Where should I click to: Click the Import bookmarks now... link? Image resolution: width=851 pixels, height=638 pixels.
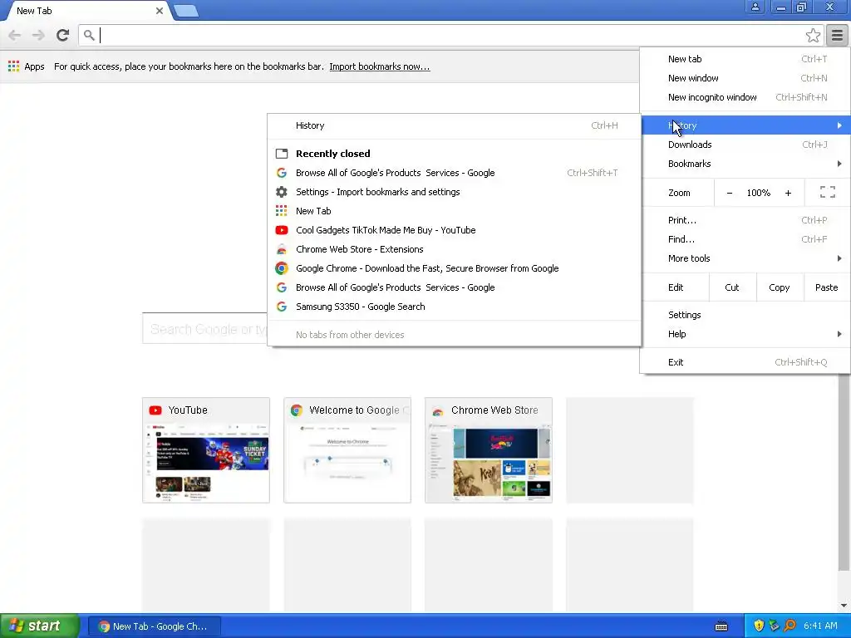pyautogui.click(x=379, y=66)
